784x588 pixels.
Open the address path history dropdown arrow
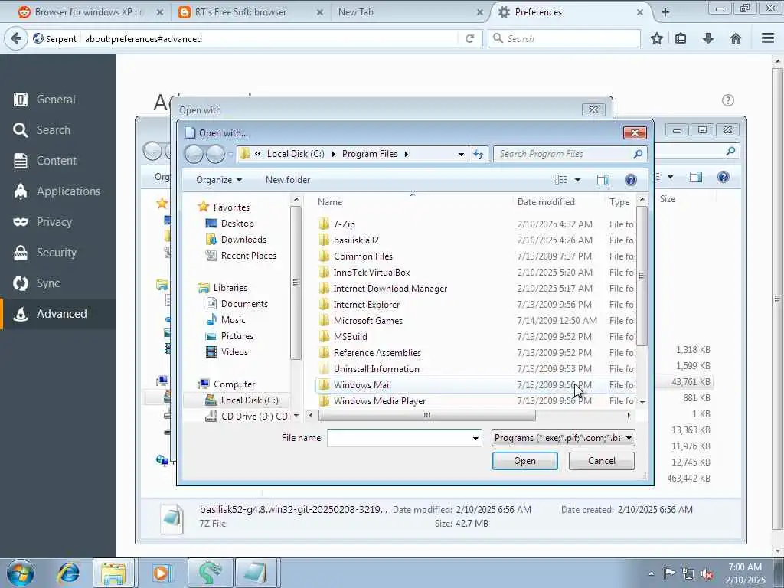pos(460,154)
